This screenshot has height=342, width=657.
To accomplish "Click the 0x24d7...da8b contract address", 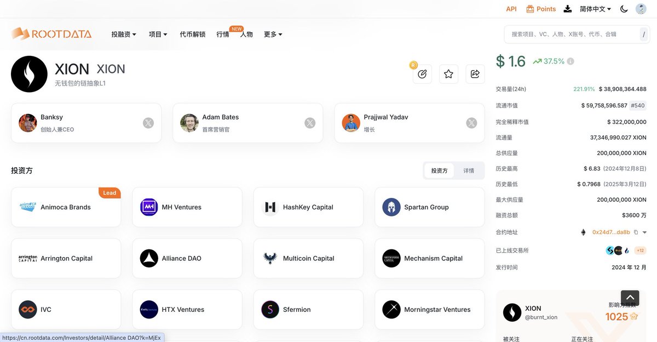I will pyautogui.click(x=611, y=232).
